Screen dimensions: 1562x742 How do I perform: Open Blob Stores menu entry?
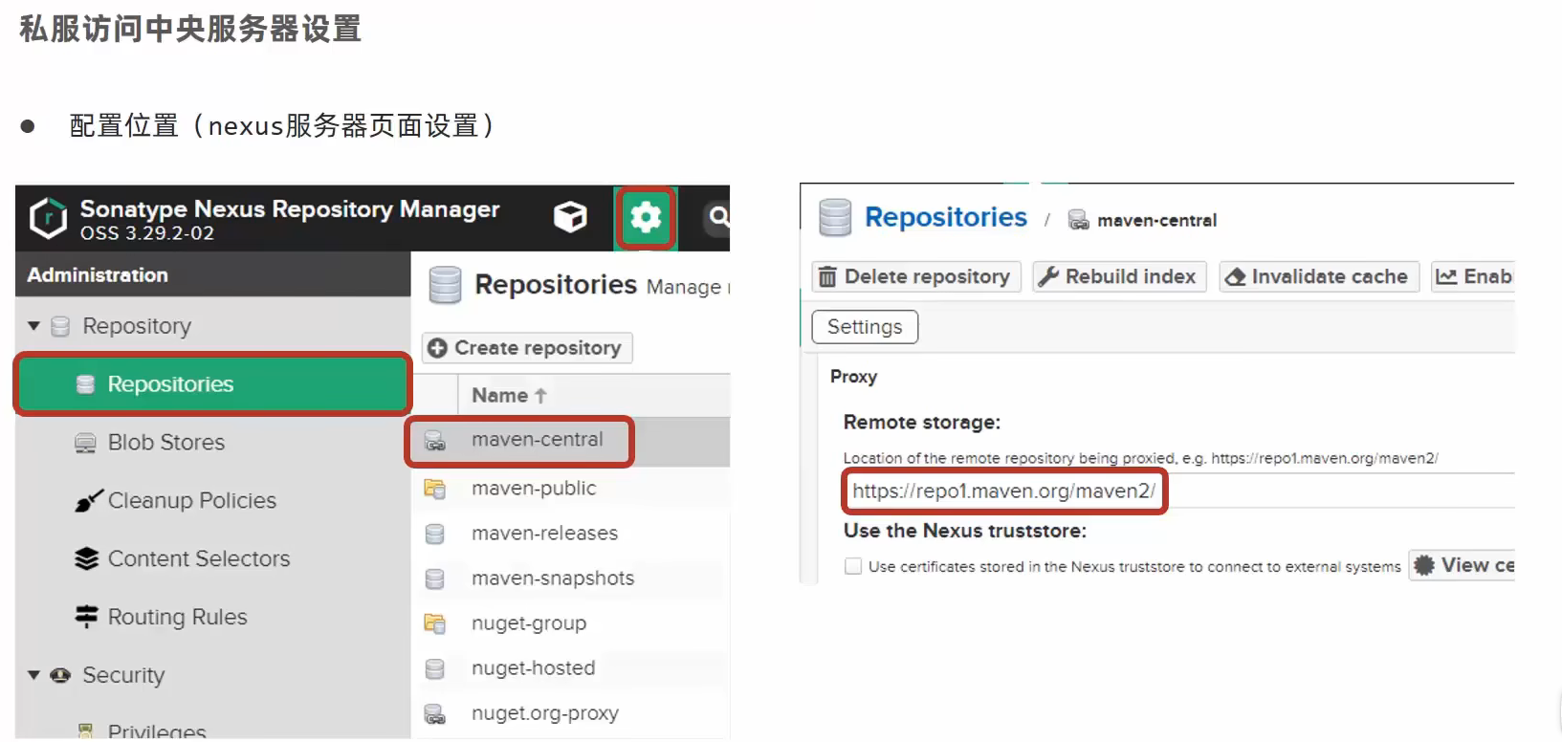click(165, 443)
